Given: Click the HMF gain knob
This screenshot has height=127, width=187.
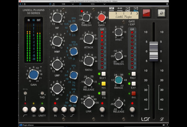Looking at the screenshot, I should (x=57, y=41).
